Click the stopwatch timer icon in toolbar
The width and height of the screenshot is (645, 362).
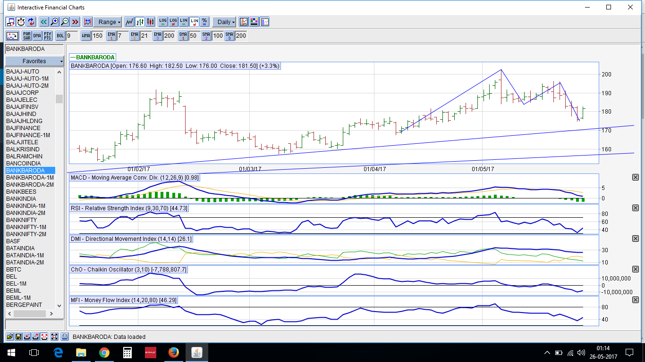point(21,22)
